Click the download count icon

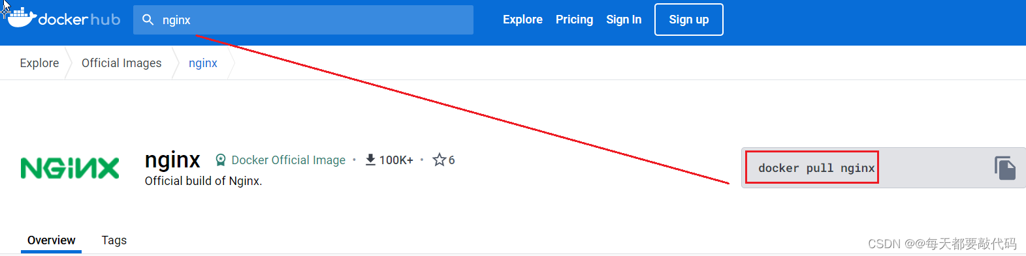tap(370, 160)
